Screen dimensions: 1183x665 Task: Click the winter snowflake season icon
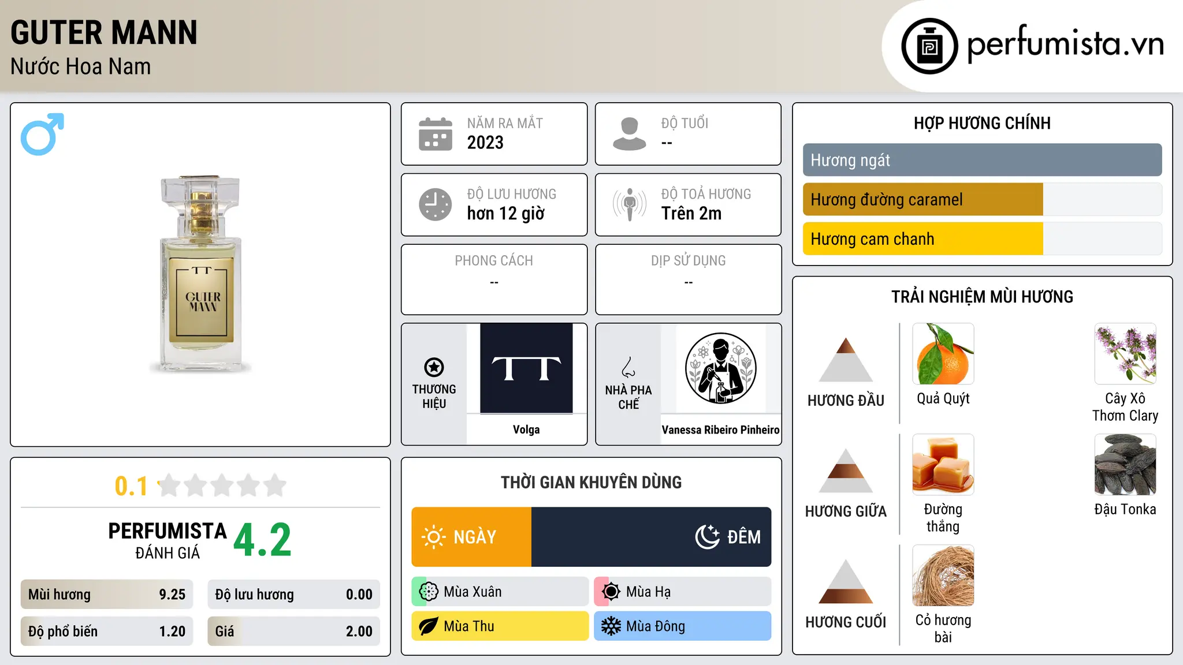611,626
